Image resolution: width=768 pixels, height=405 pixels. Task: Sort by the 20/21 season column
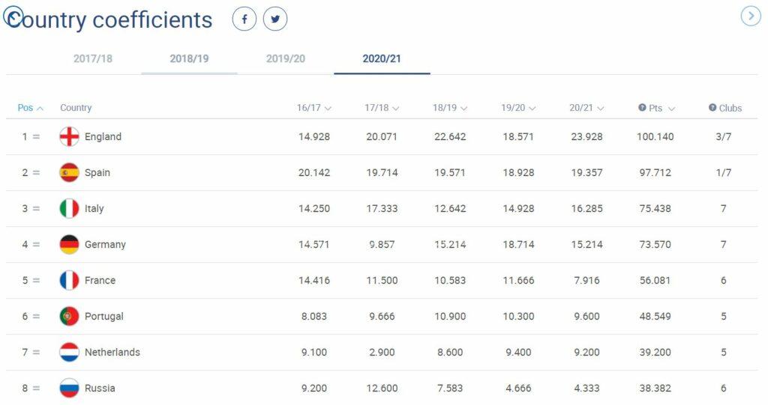click(586, 108)
